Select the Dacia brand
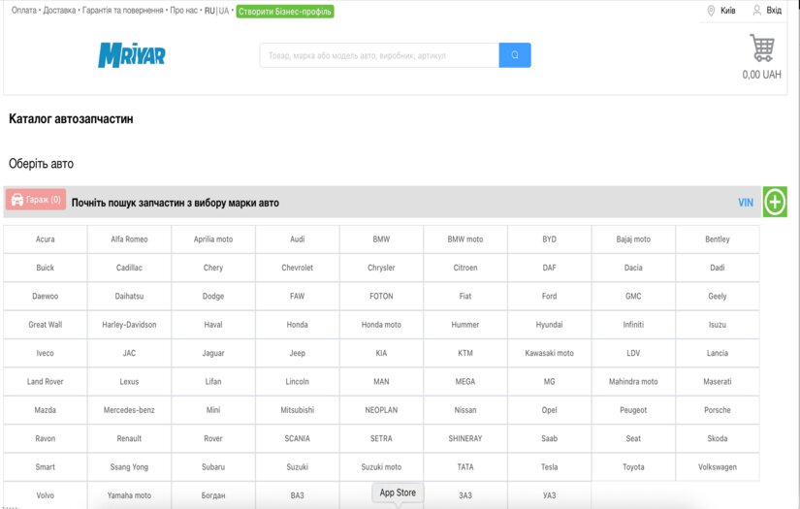Image resolution: width=800 pixels, height=509 pixels. coord(633,268)
